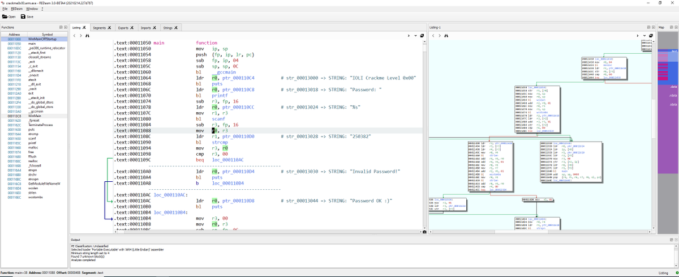Close the Output panel
The image size is (679, 277).
pyautogui.click(x=675, y=240)
